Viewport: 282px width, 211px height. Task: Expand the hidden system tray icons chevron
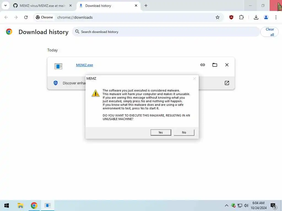pos(227,206)
